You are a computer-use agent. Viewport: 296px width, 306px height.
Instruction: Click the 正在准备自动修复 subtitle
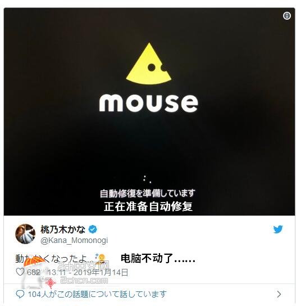coord(148,206)
